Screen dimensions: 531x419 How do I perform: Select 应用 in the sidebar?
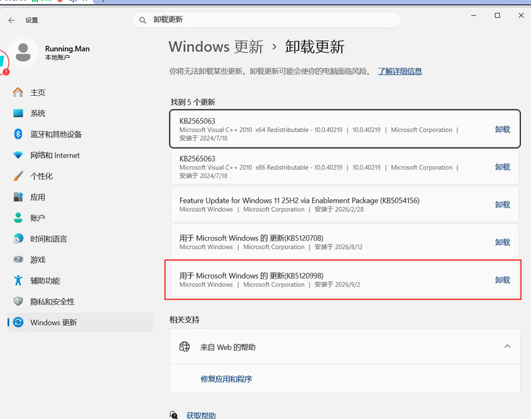[x=80, y=197]
